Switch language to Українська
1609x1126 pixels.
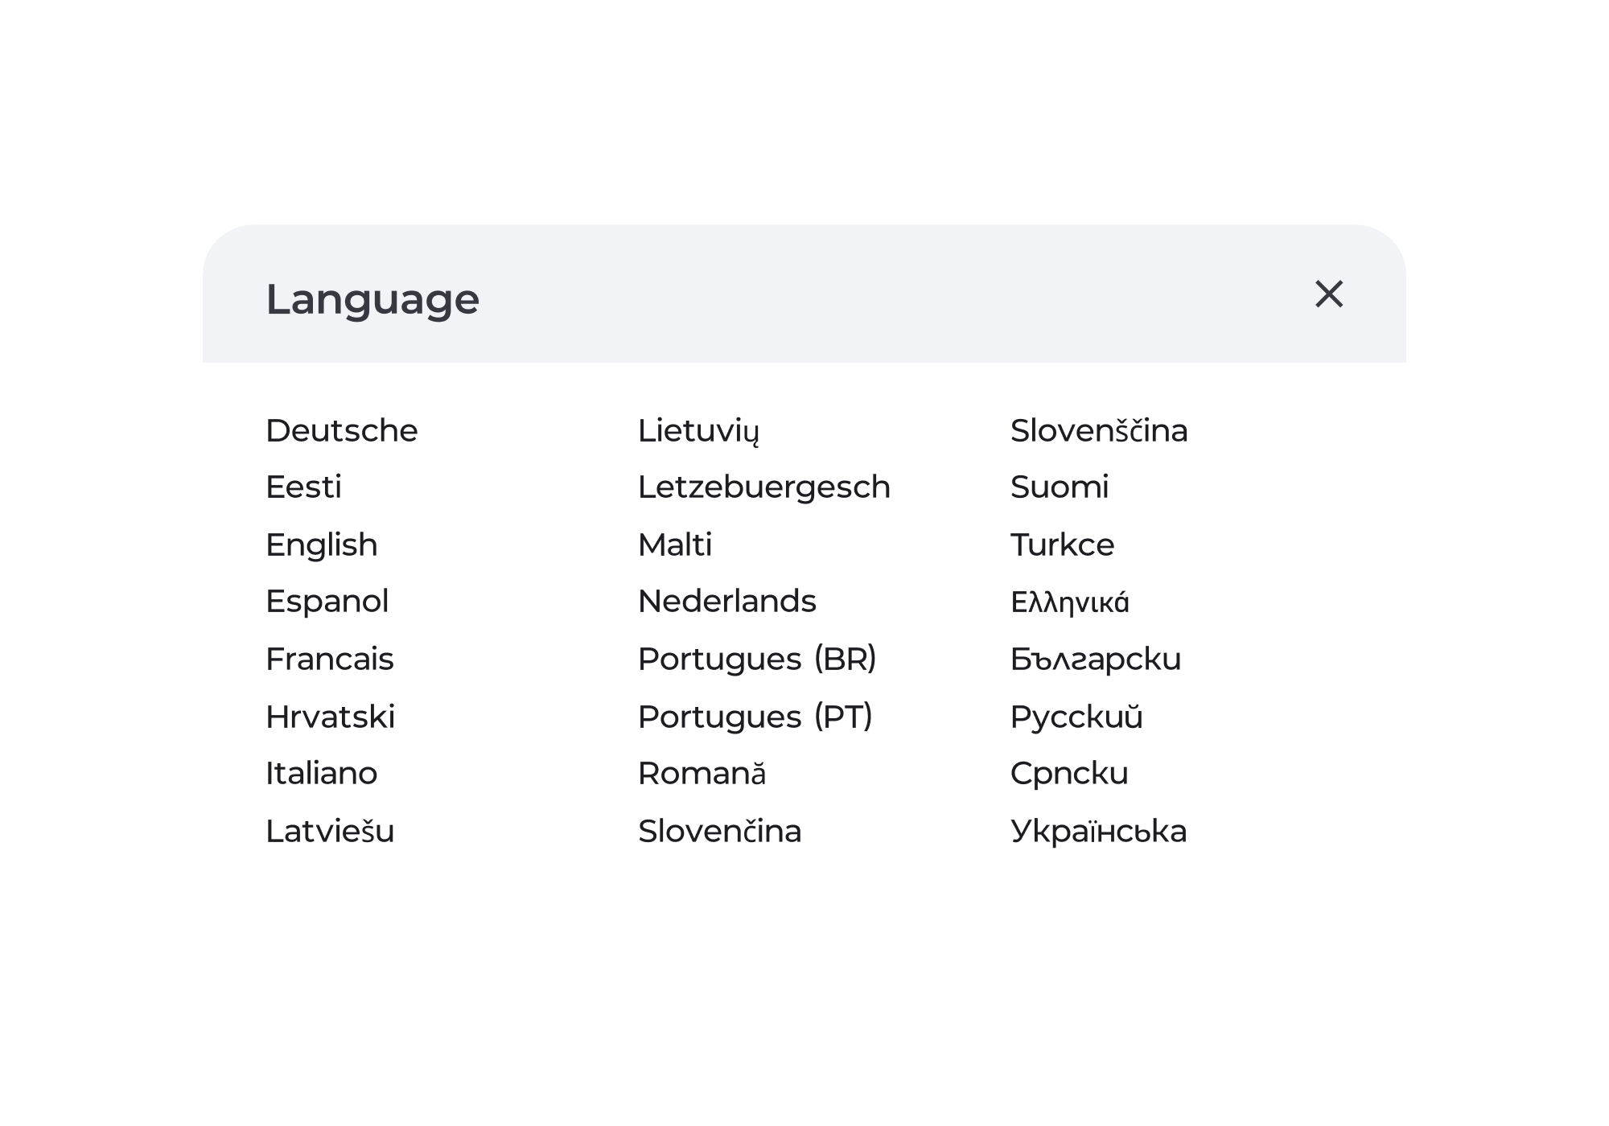click(x=1099, y=831)
